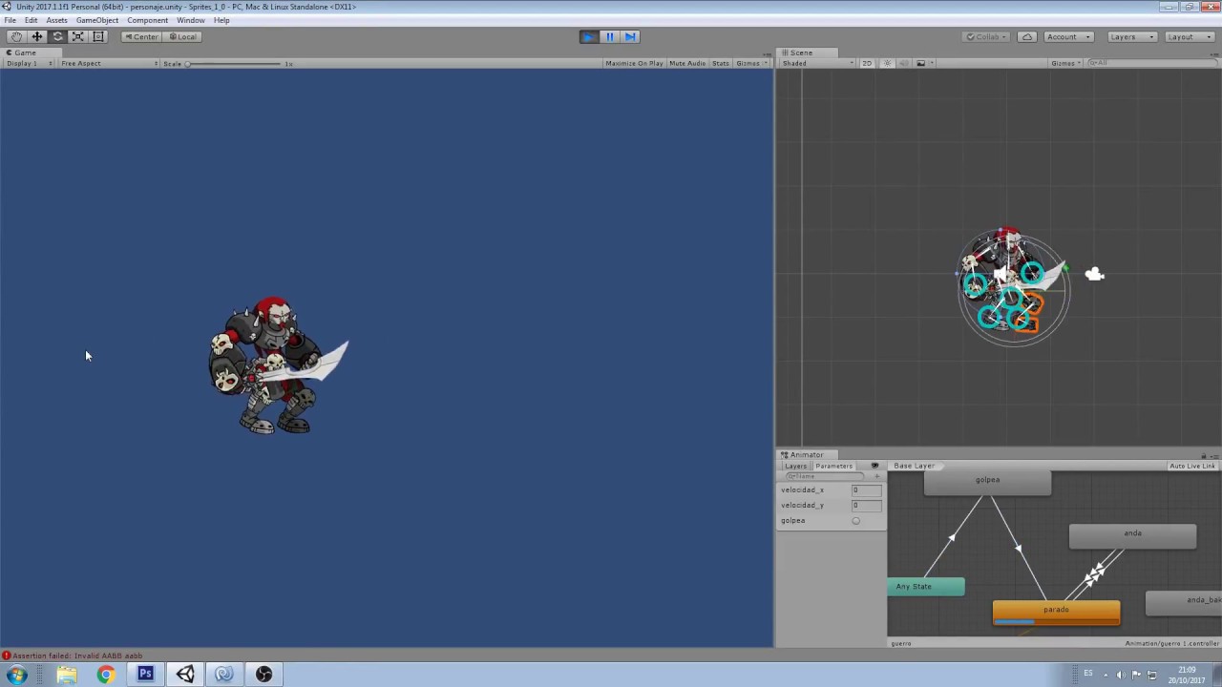This screenshot has height=687, width=1222.
Task: Open the Layout dropdown
Action: click(x=1189, y=36)
